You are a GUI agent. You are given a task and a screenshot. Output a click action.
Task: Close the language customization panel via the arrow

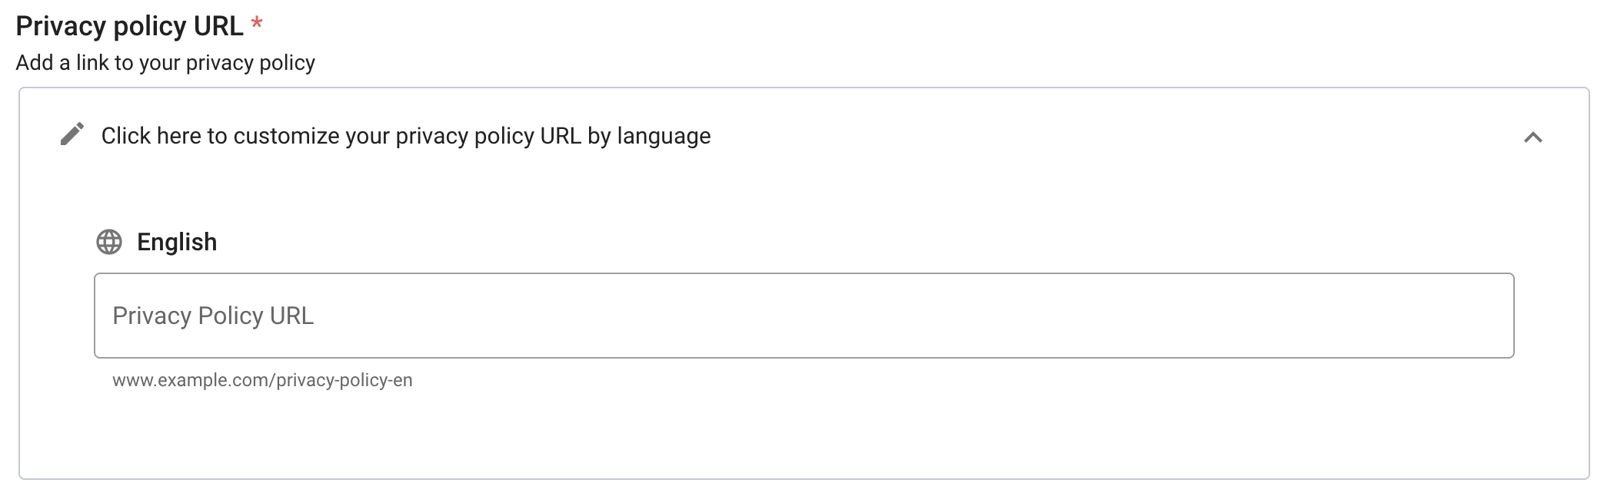1535,138
